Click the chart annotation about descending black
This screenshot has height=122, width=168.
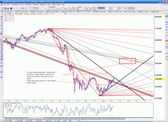point(41,77)
